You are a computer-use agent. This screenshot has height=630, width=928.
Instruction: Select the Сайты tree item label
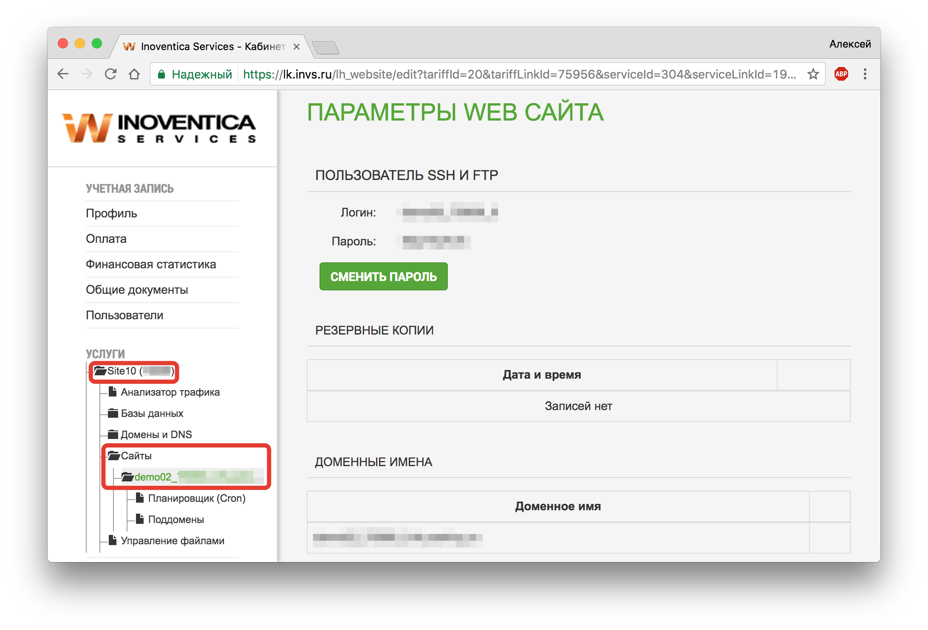click(x=136, y=456)
